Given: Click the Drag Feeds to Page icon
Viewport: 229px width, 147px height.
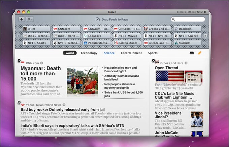Looking at the screenshot, I should click(x=98, y=19).
